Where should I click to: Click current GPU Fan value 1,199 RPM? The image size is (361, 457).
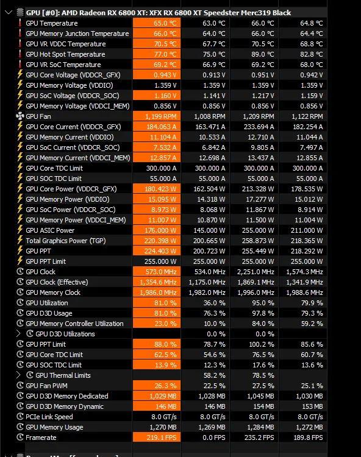(161, 116)
